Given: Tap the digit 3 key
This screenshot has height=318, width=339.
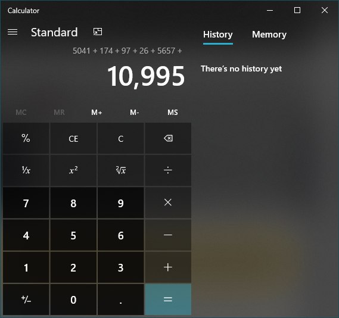Looking at the screenshot, I should pos(120,267).
